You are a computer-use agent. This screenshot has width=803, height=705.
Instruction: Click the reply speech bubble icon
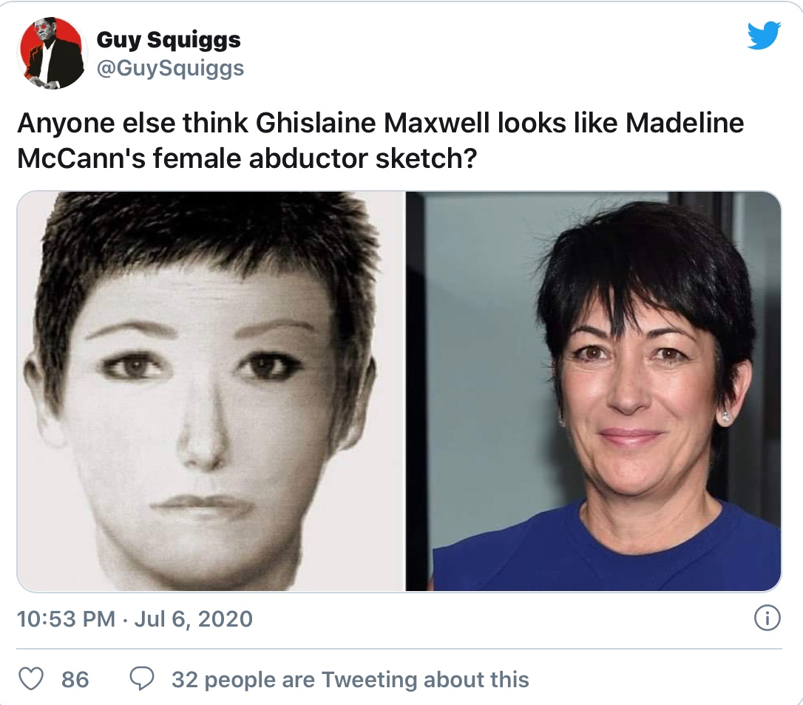pos(141,678)
